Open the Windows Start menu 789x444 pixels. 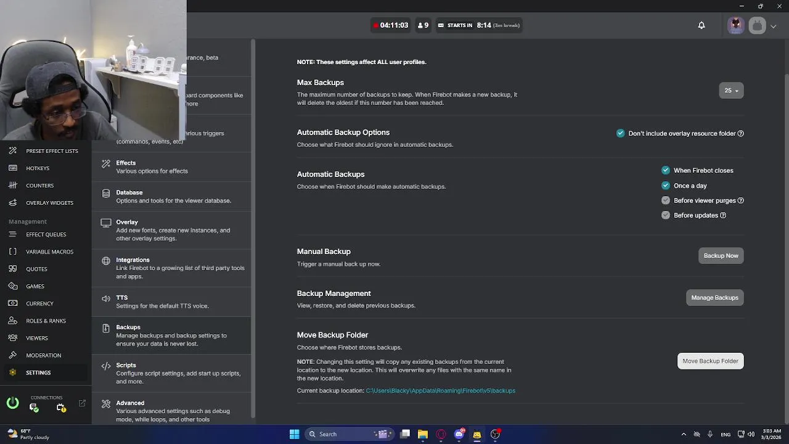[294, 434]
